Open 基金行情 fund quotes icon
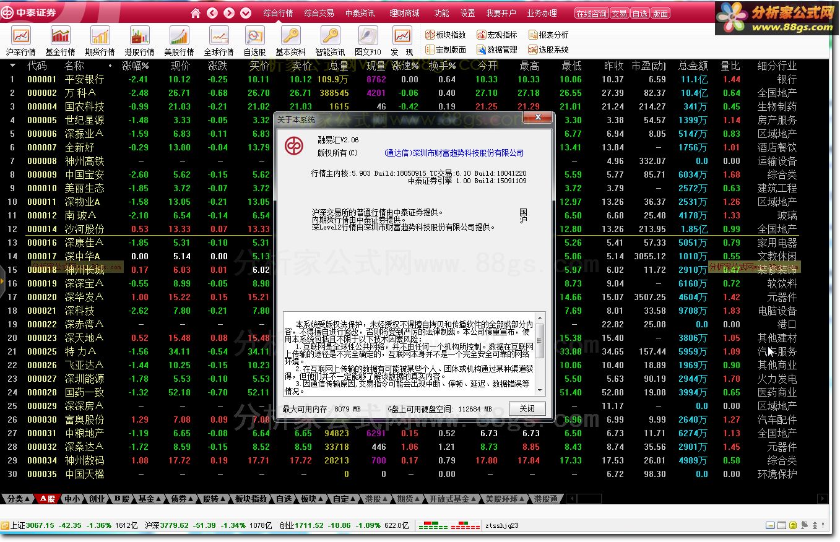The width and height of the screenshot is (840, 542). pos(61,41)
